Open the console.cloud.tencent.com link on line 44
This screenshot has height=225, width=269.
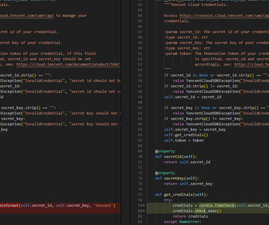[x=224, y=15]
